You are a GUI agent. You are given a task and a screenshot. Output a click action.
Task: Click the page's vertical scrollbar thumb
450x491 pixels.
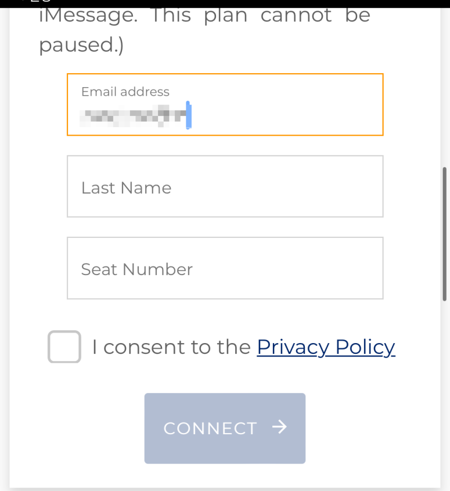[444, 233]
